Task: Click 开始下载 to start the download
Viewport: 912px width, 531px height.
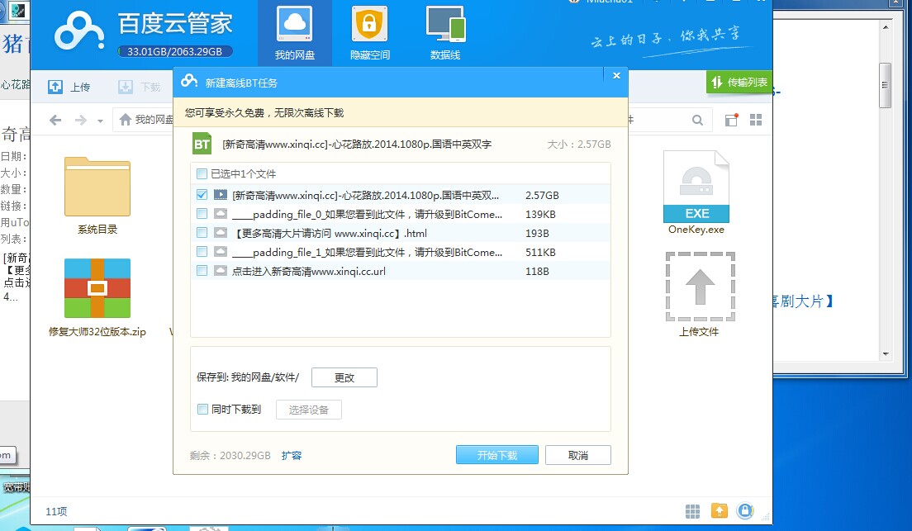Action: pyautogui.click(x=497, y=455)
